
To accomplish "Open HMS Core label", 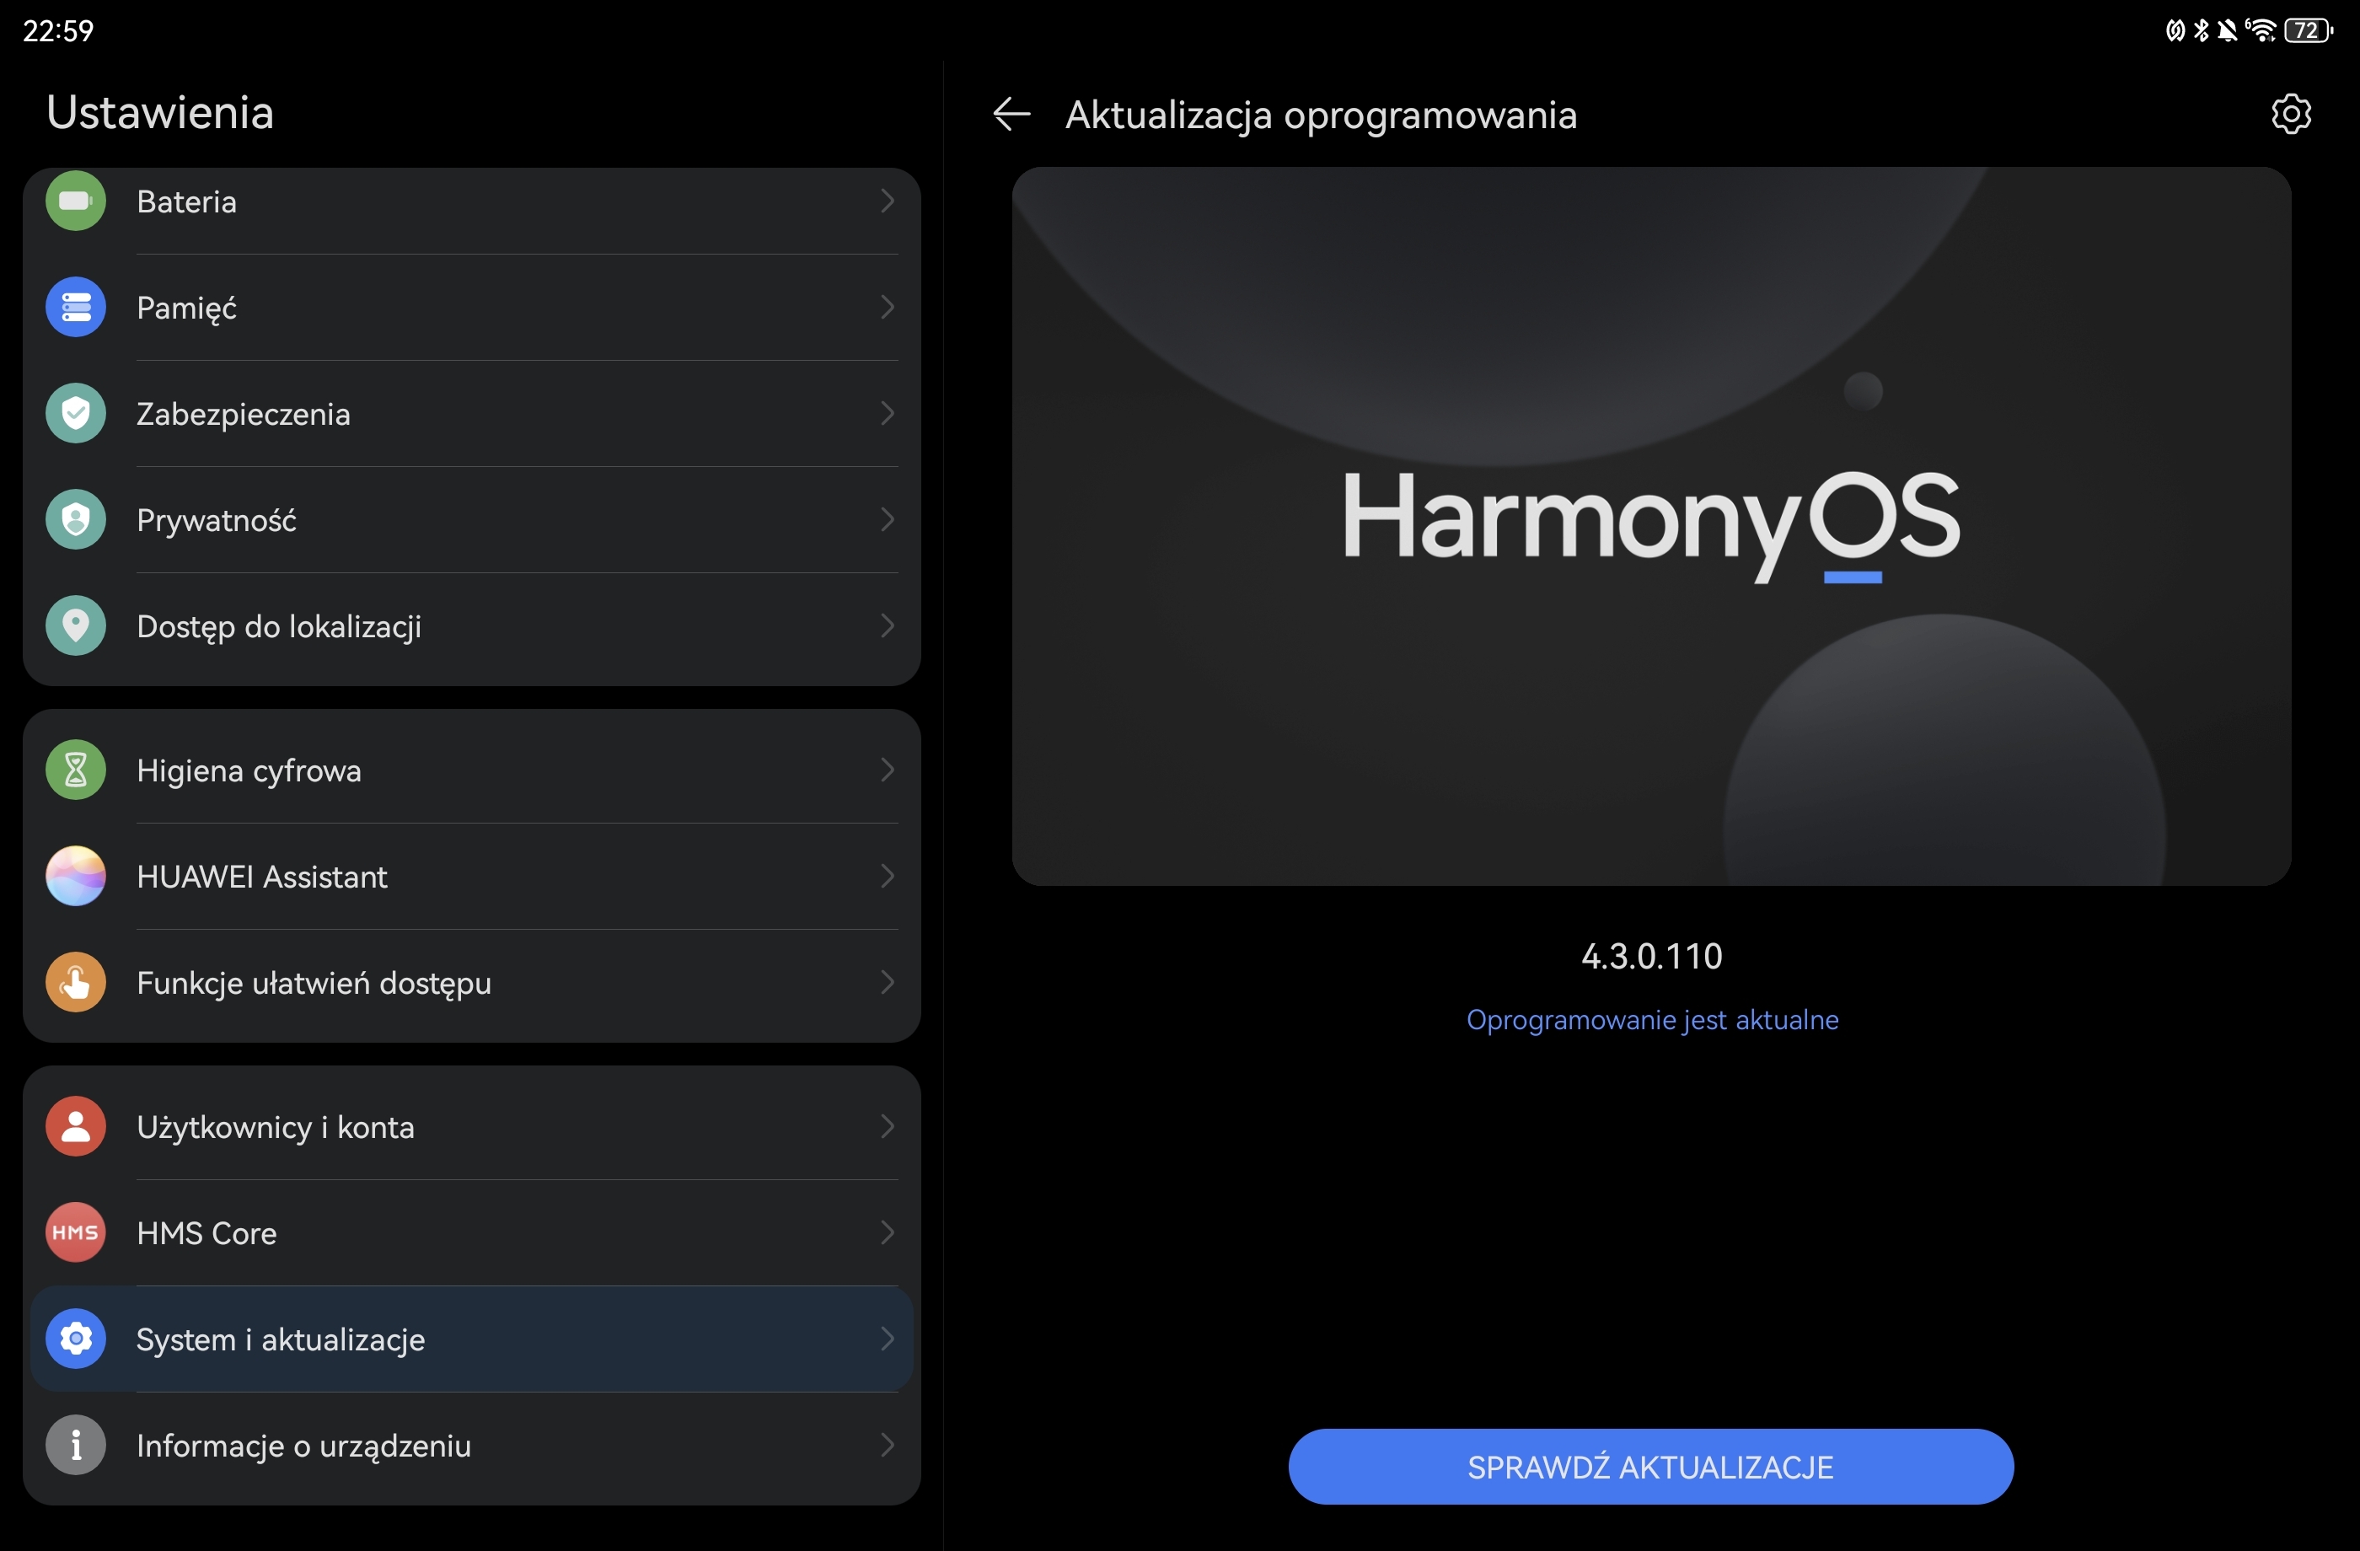I will click(x=206, y=1232).
